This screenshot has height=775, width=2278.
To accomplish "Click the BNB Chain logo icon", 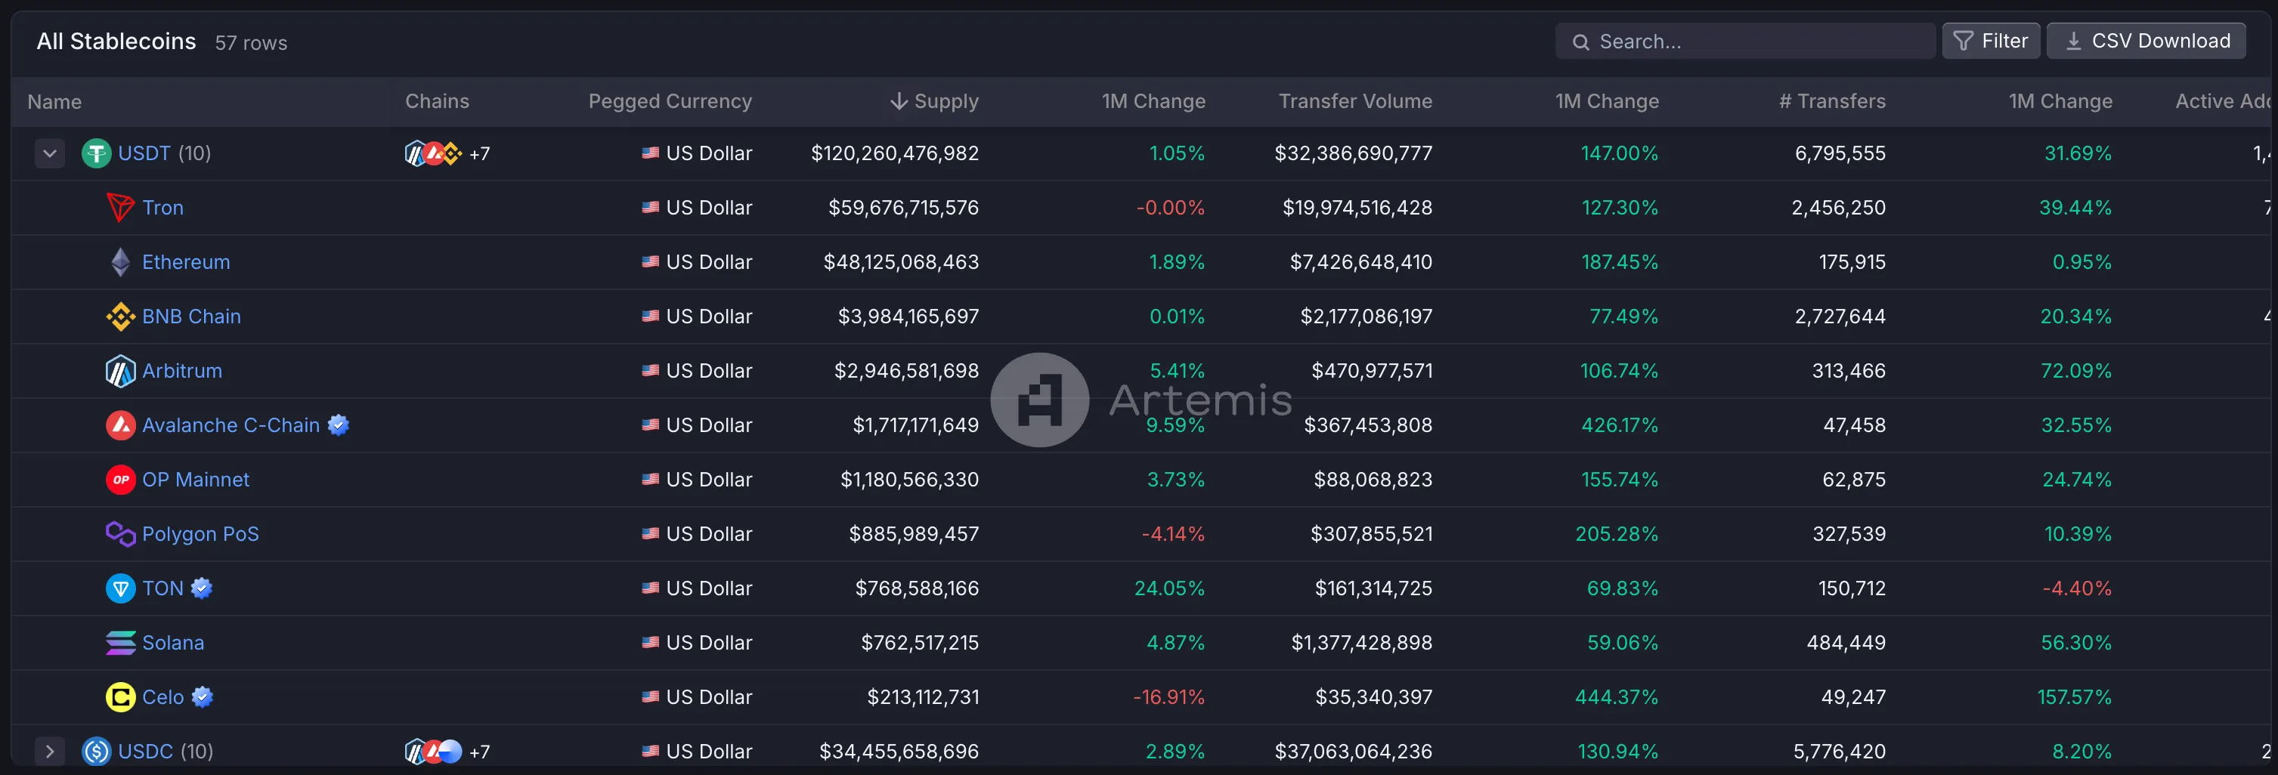I will pos(120,316).
